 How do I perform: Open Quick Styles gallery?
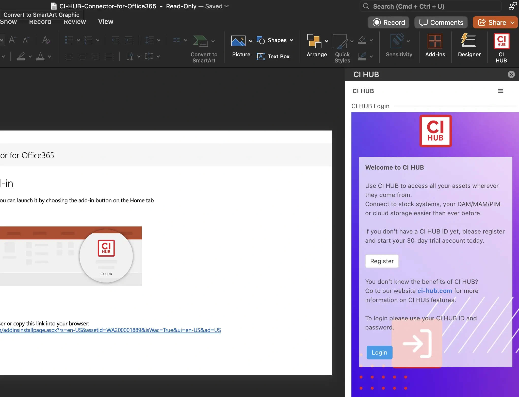342,48
